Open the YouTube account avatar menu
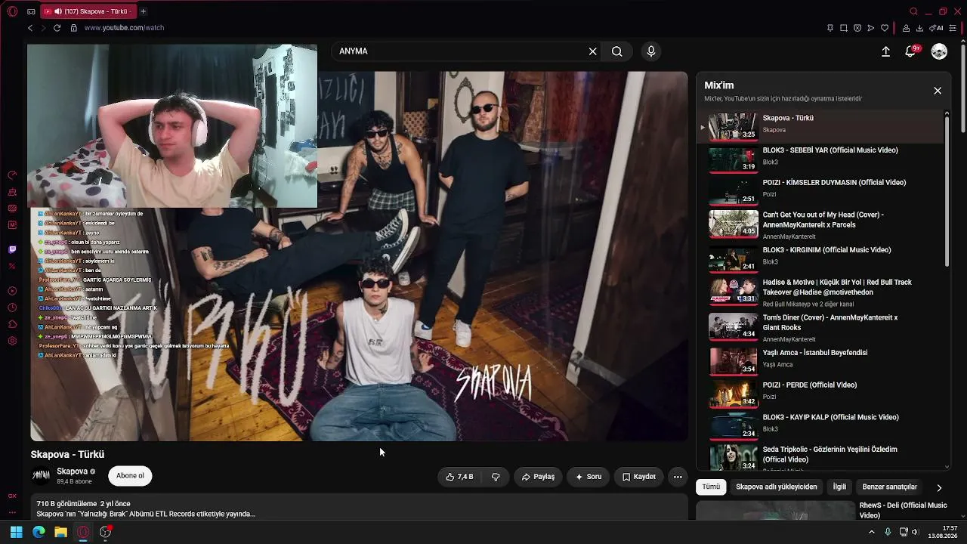This screenshot has width=967, height=544. (x=939, y=51)
